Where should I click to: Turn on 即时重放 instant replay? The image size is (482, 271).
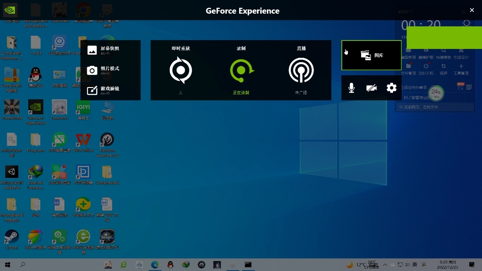[x=180, y=70]
